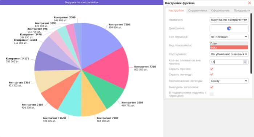Close the frame settings panel
The width and height of the screenshot is (254, 137).
pos(250,3)
